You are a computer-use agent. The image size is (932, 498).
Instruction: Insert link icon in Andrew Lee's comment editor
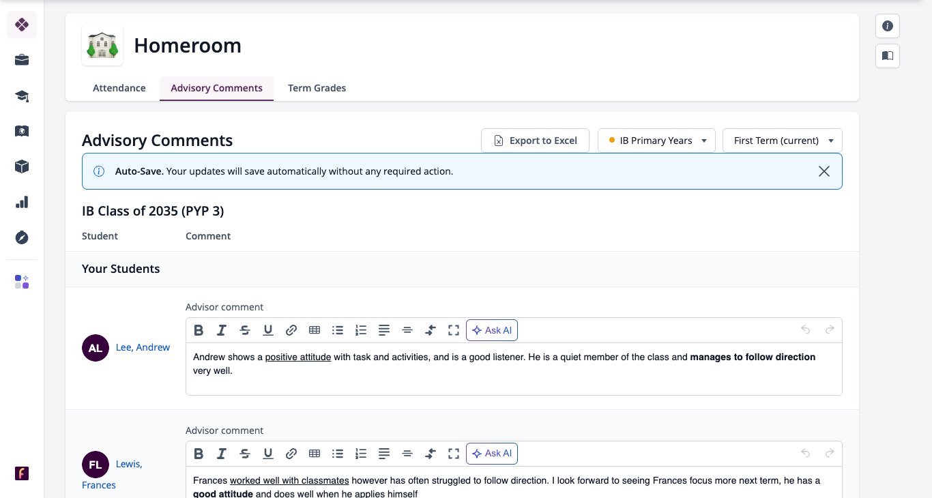click(x=291, y=330)
